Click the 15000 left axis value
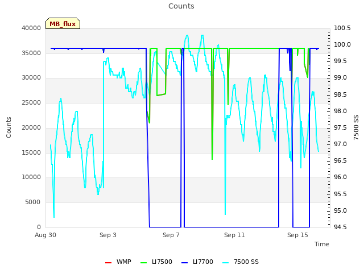This screenshot has height=273, width=364. coord(31,152)
